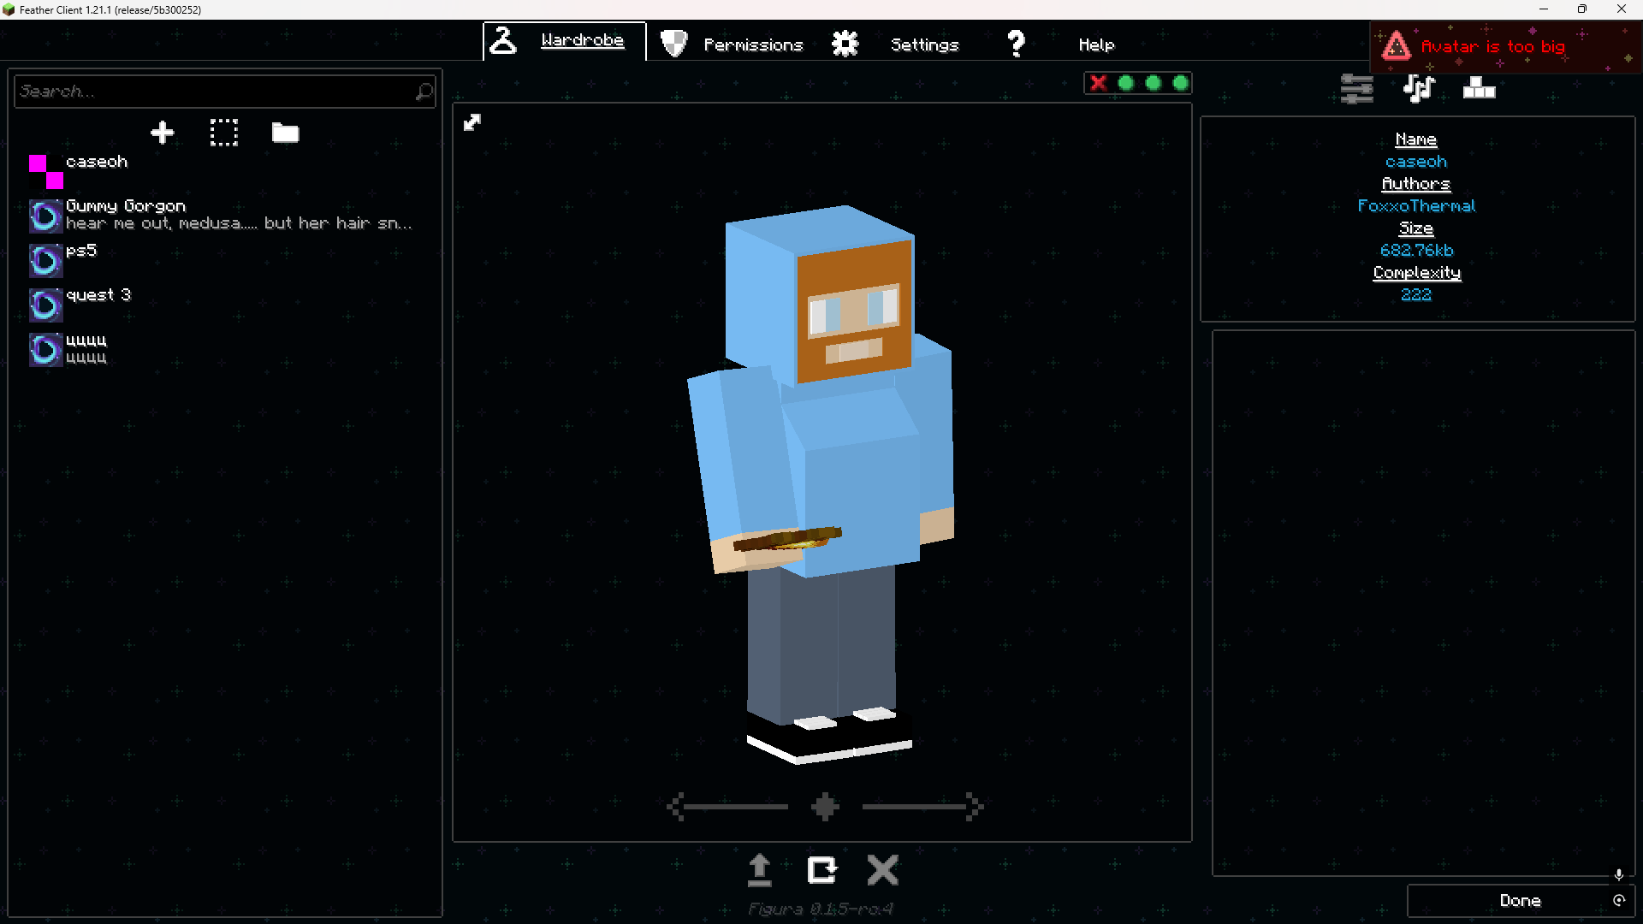
Task: Click the red X status indicator
Action: [1099, 83]
